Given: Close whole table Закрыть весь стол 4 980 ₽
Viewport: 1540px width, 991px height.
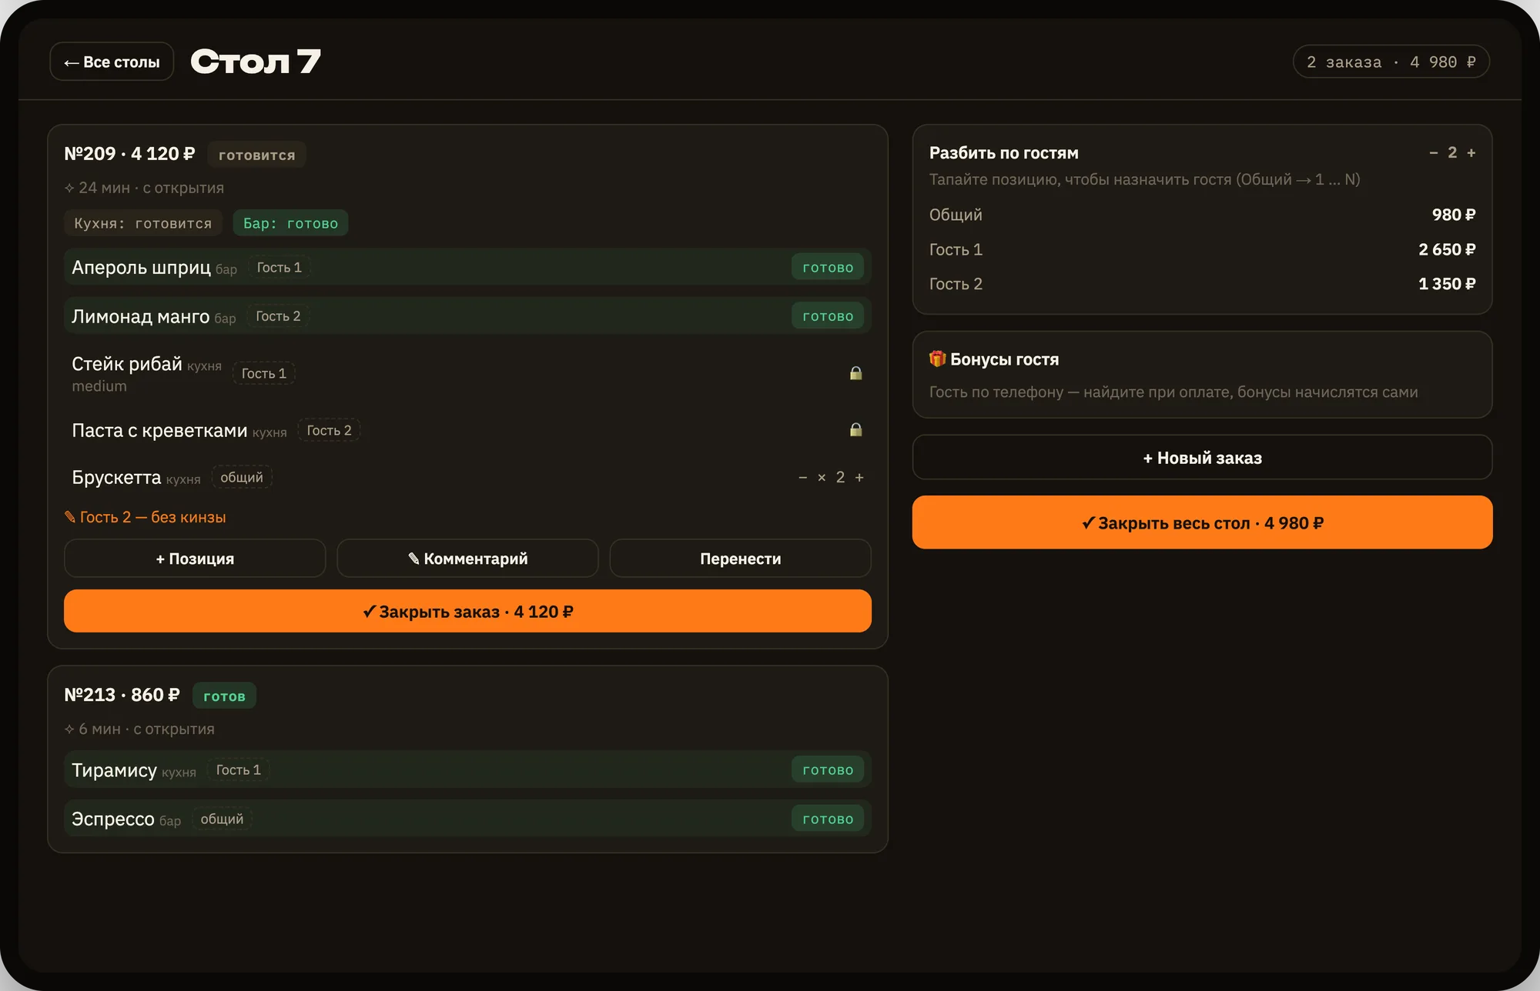Looking at the screenshot, I should [x=1202, y=523].
